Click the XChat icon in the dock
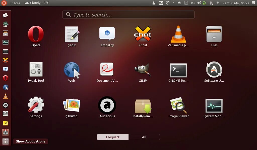Viewport: 257px width, 150px height. coord(6,60)
